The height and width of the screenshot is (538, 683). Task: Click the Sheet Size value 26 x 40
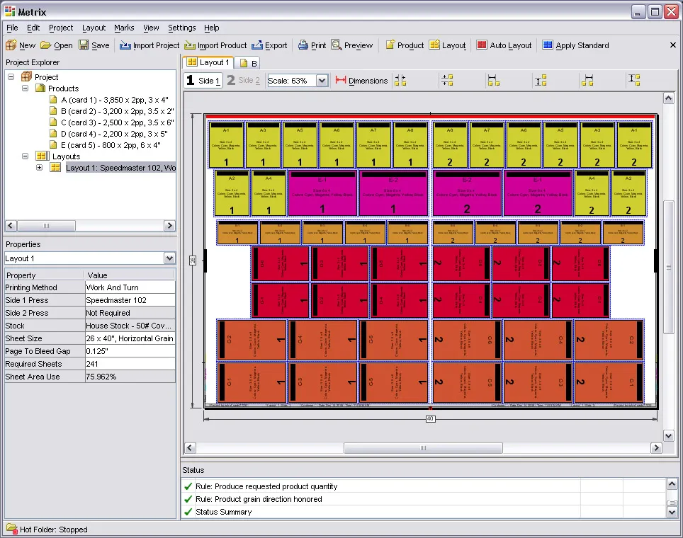pyautogui.click(x=130, y=338)
